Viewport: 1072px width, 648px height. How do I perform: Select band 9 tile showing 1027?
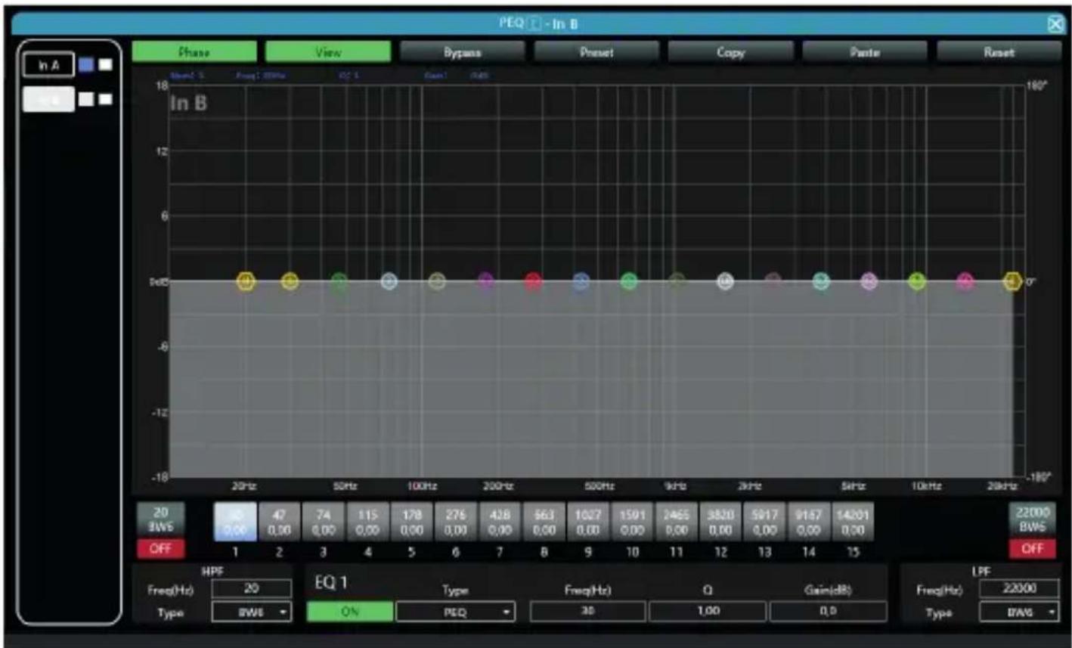tap(588, 522)
